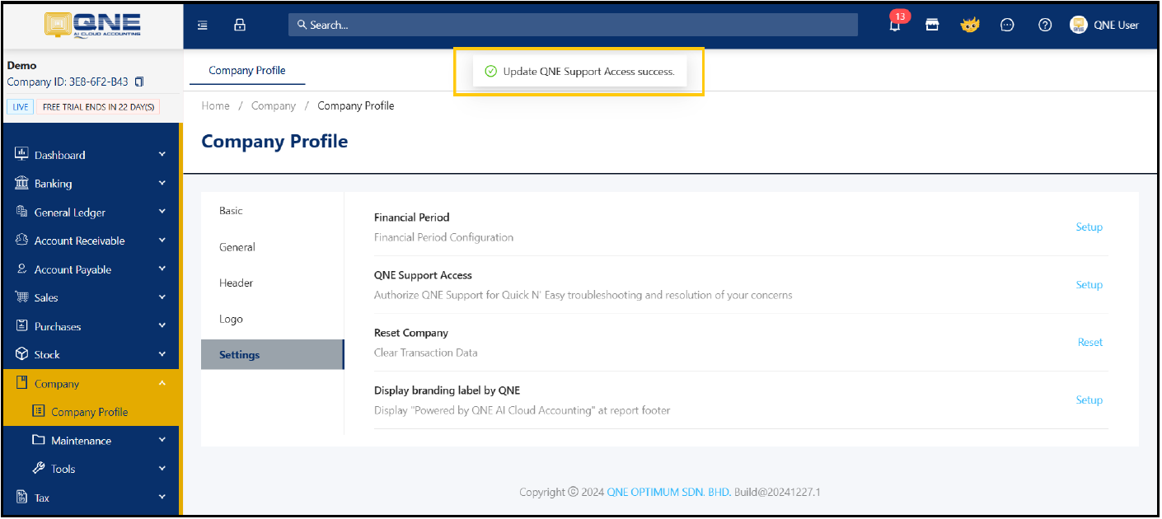
Task: Click the Dashboard sidebar icon
Action: coord(22,154)
